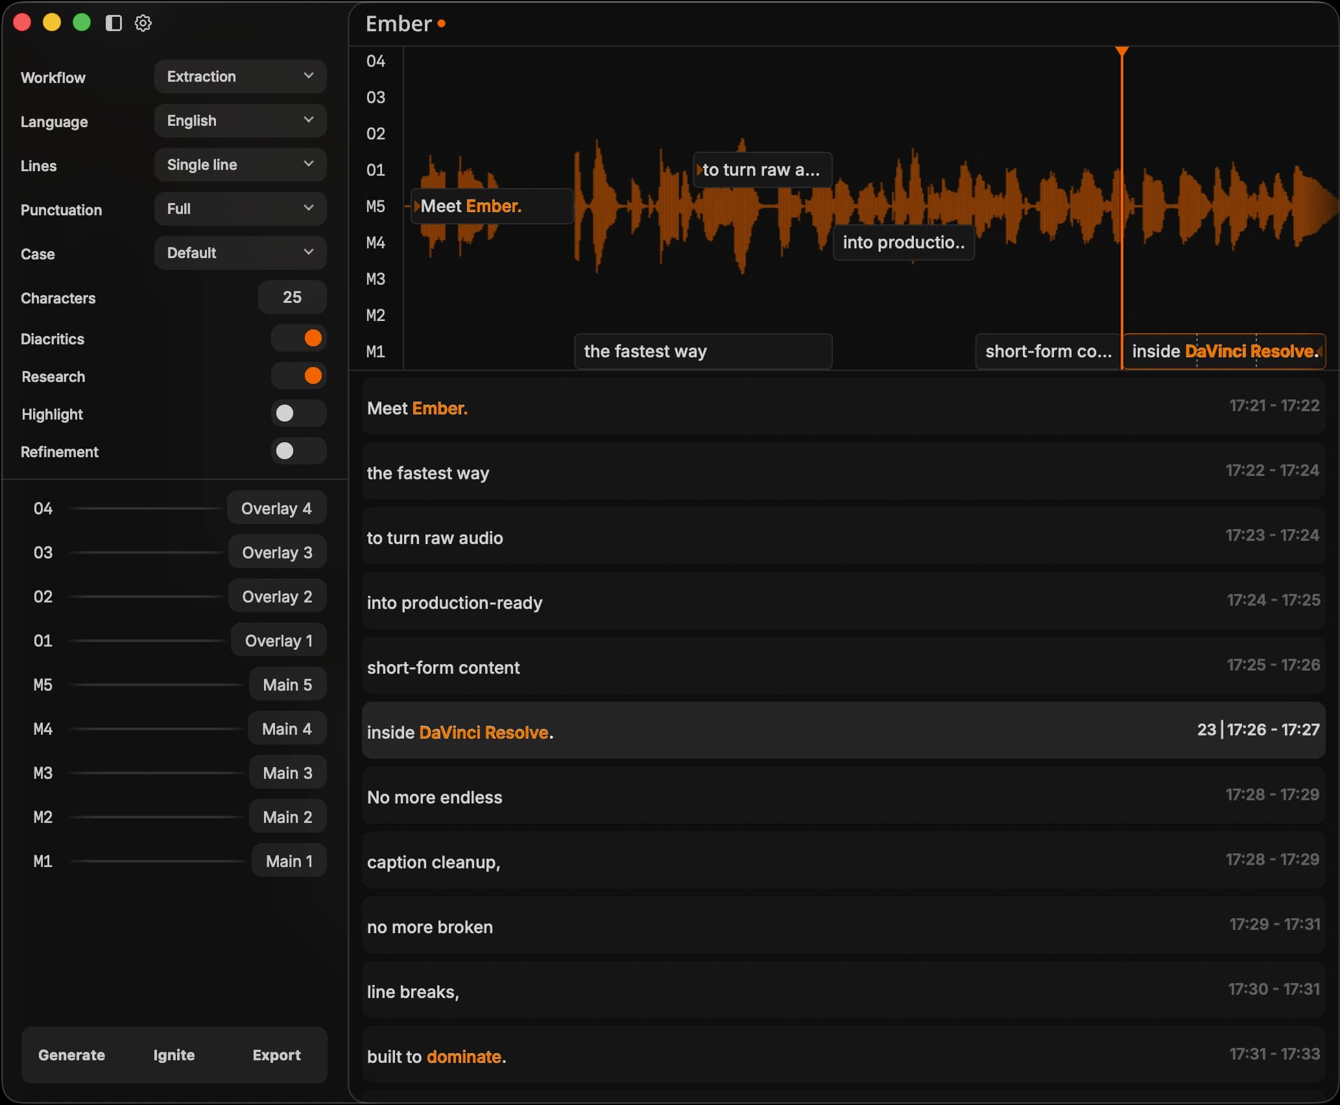The width and height of the screenshot is (1340, 1105).
Task: Open the Lines Single line dropdown
Action: 240,165
